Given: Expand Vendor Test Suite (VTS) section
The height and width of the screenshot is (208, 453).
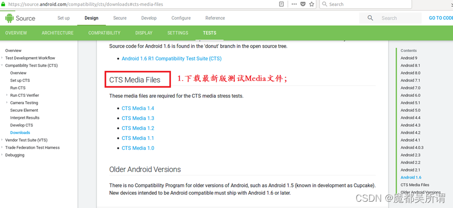Looking at the screenshot, I should click(2, 140).
